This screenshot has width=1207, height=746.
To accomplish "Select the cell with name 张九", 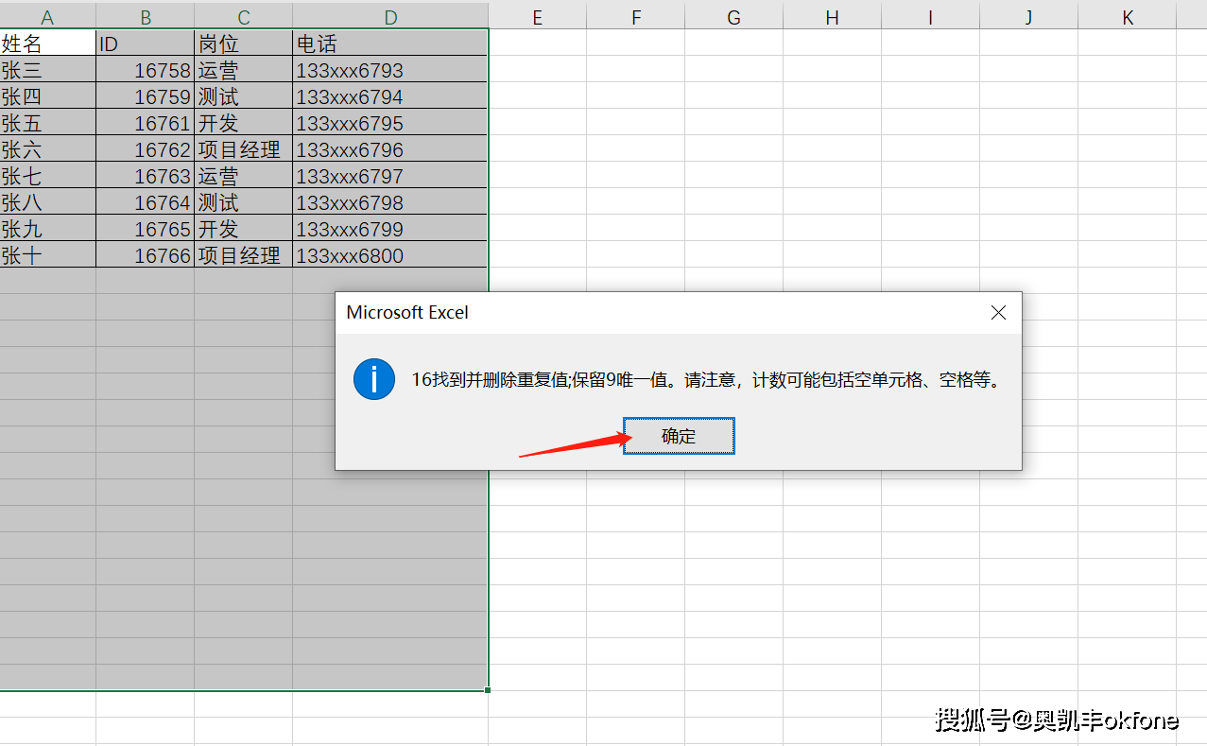I will pos(47,228).
